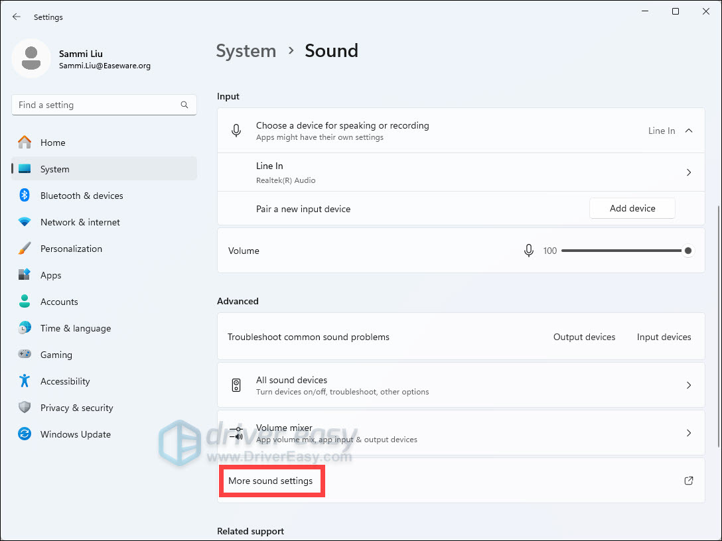The height and width of the screenshot is (541, 722).
Task: Troubleshoot Output devices link
Action: 584,337
